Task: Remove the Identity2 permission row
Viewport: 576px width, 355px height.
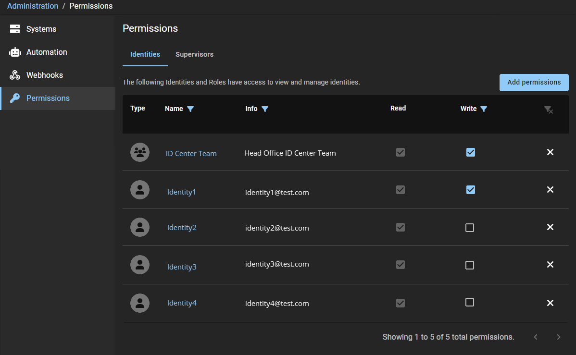Action: [x=550, y=227]
